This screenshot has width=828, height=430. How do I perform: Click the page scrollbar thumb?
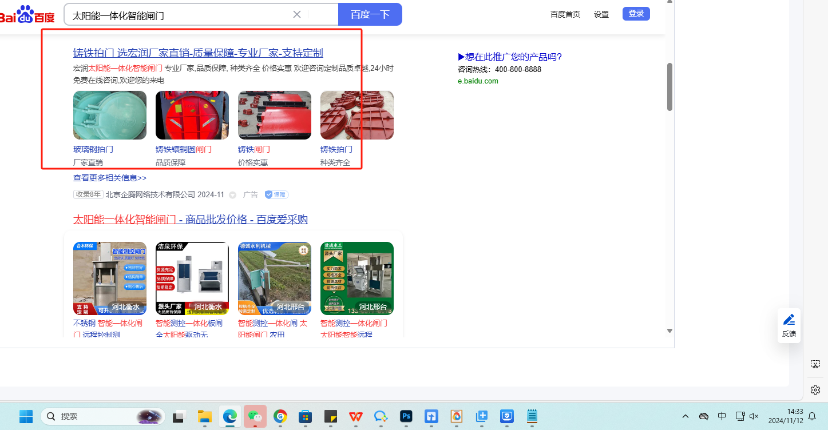[669, 86]
